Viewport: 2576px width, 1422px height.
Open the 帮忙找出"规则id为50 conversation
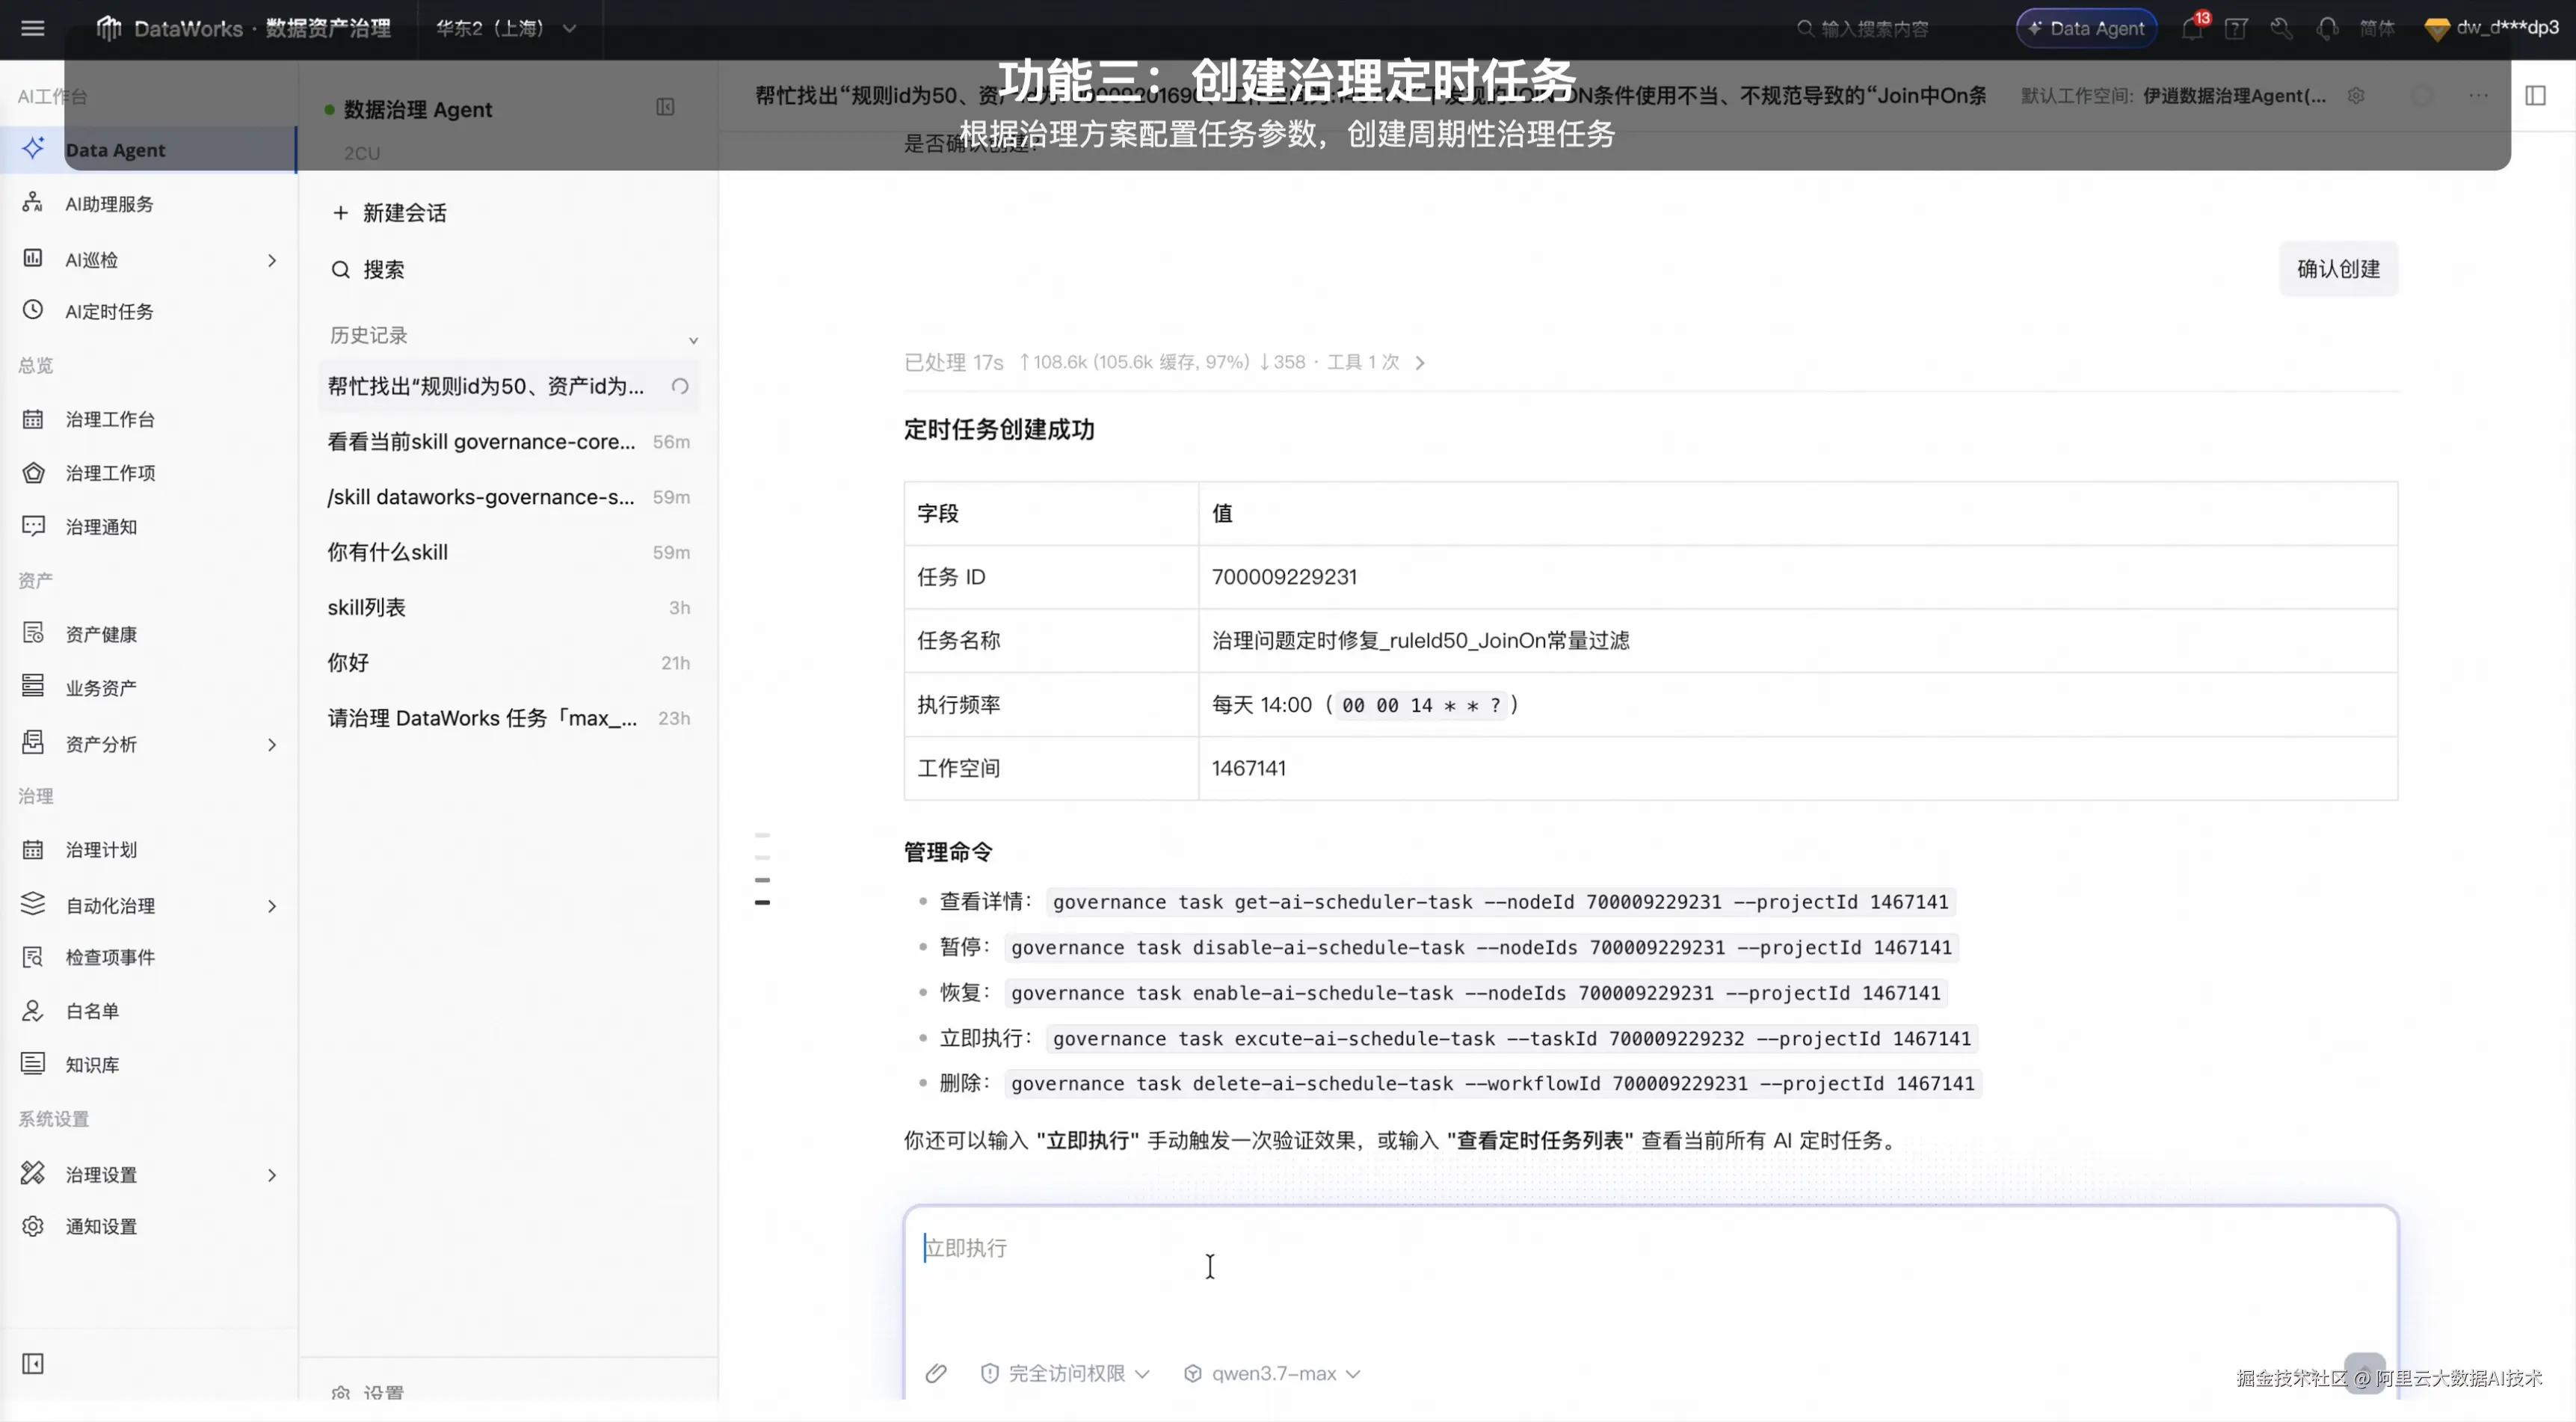click(x=508, y=386)
